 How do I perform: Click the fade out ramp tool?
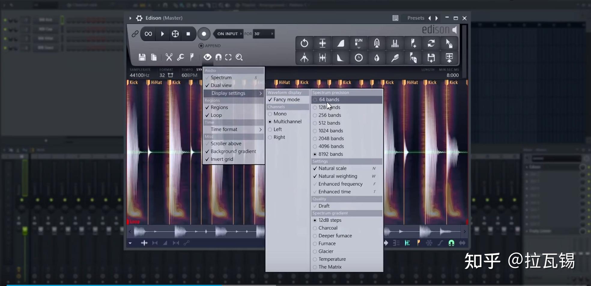(x=341, y=58)
